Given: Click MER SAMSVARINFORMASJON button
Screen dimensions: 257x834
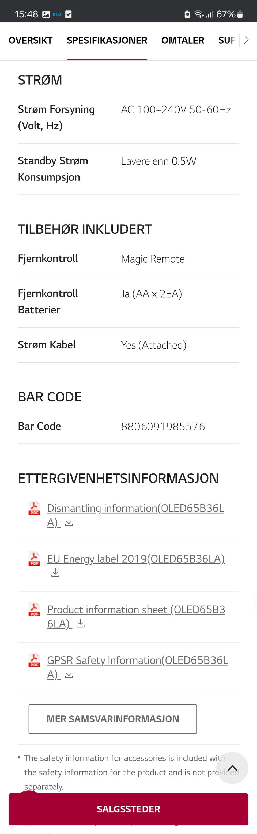Looking at the screenshot, I should [x=113, y=719].
